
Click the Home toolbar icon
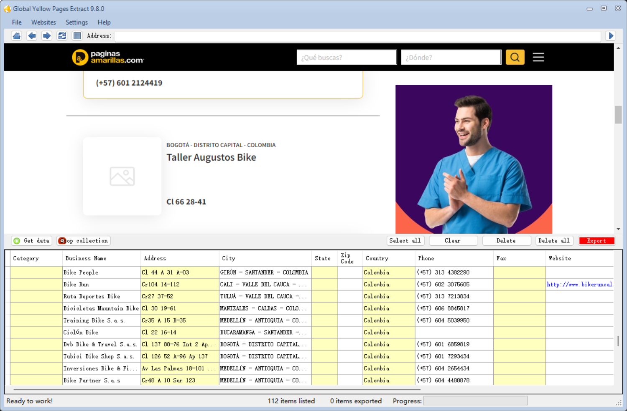17,36
